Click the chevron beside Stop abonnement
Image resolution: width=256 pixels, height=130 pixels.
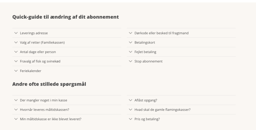pyautogui.click(x=130, y=61)
